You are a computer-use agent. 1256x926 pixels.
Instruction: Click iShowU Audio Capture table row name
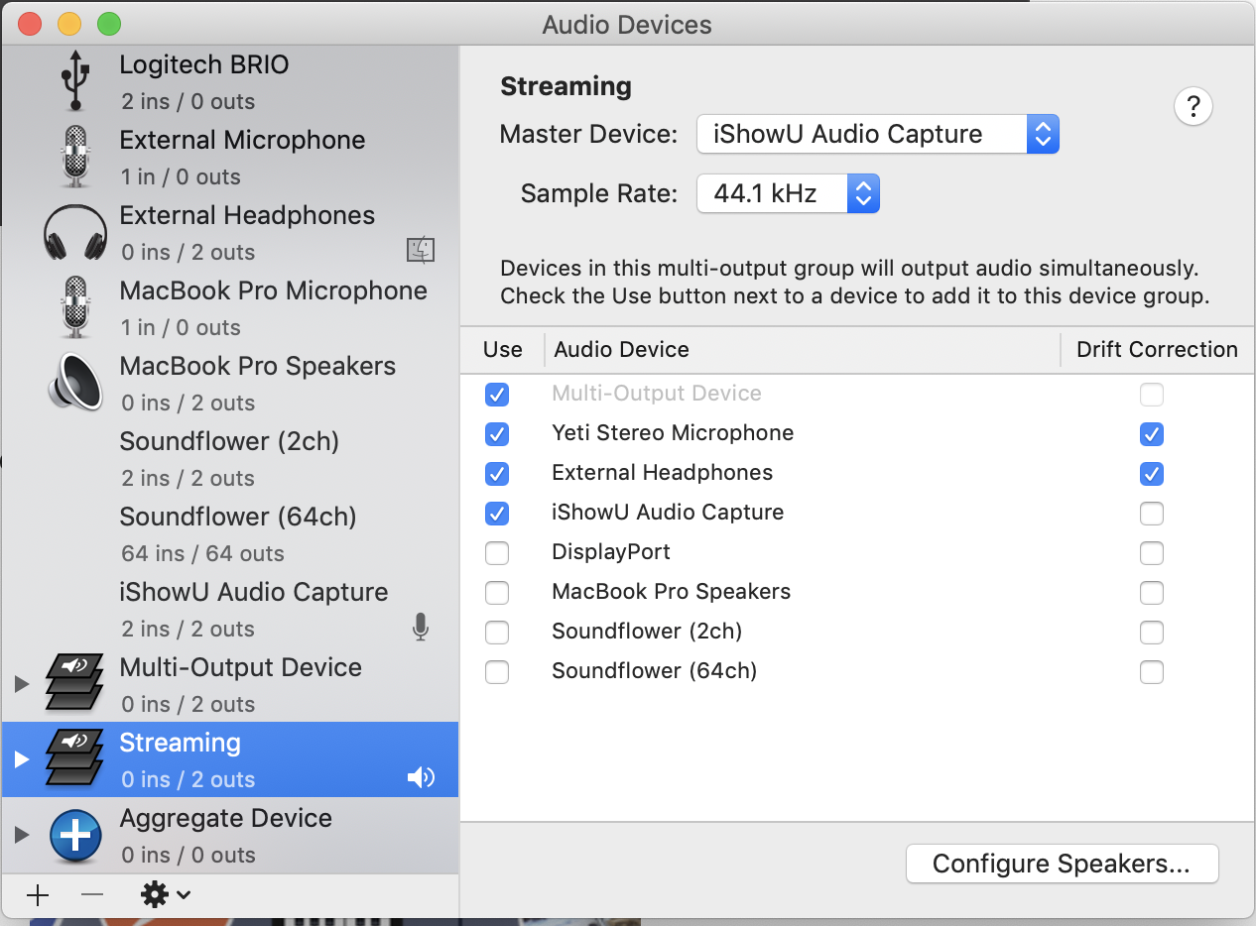pyautogui.click(x=668, y=513)
